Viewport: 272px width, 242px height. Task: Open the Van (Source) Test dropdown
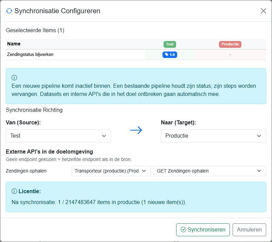(x=58, y=136)
